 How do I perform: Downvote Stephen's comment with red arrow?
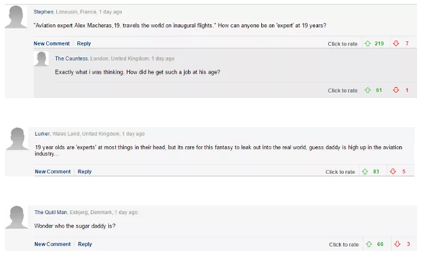pos(396,44)
